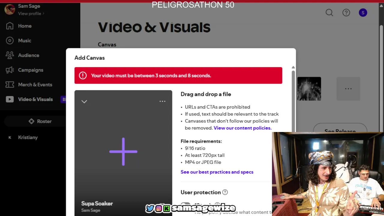Click the Roster button
Viewport: 384px width, 216px height.
[40, 121]
